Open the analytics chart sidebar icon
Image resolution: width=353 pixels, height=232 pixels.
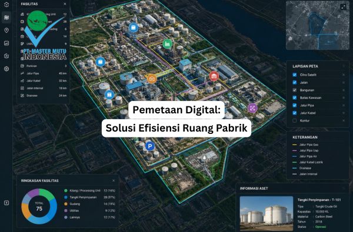(x=6, y=43)
